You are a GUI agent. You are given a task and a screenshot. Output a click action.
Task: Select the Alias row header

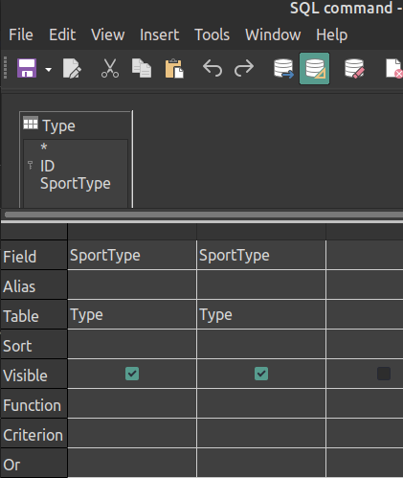tap(34, 285)
